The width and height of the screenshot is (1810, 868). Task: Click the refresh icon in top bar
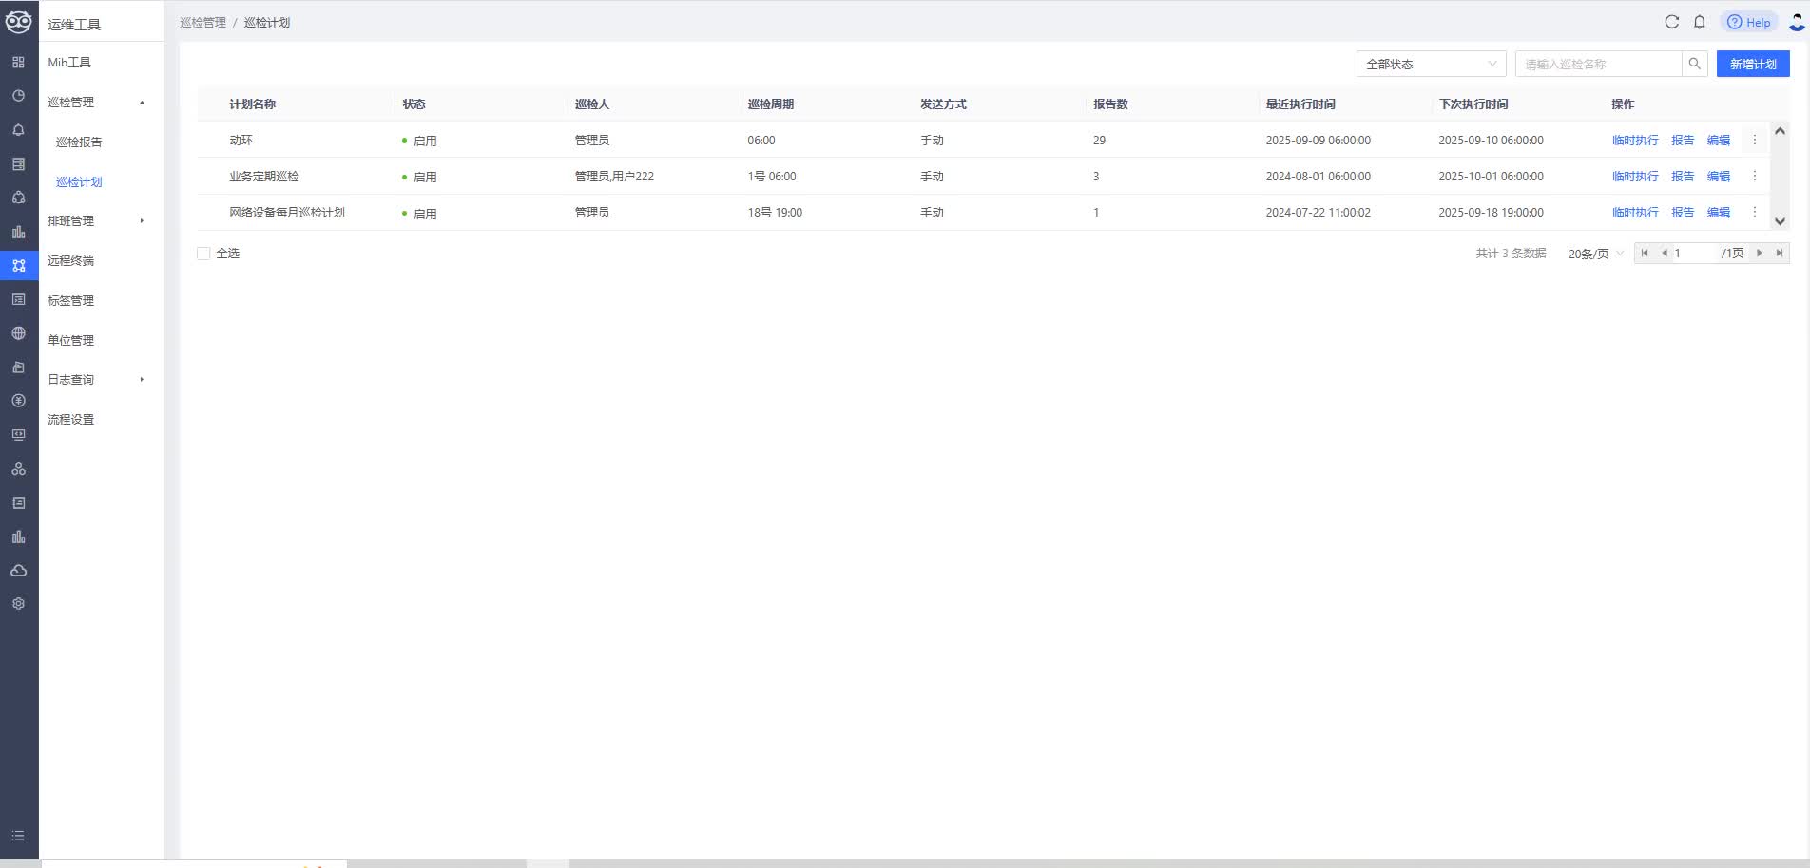1671,22
